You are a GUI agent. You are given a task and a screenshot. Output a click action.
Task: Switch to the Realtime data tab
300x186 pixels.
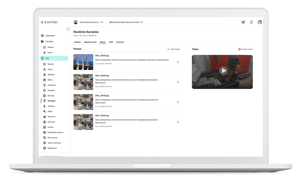point(90,42)
